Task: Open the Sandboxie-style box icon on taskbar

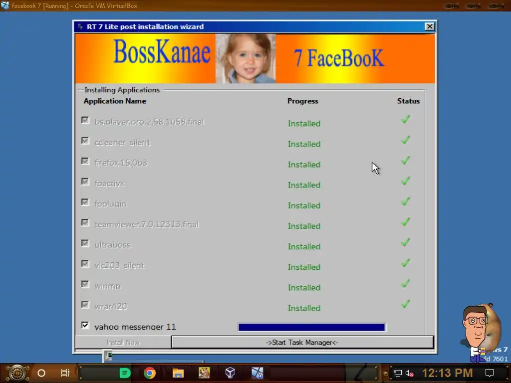Action: pos(204,373)
